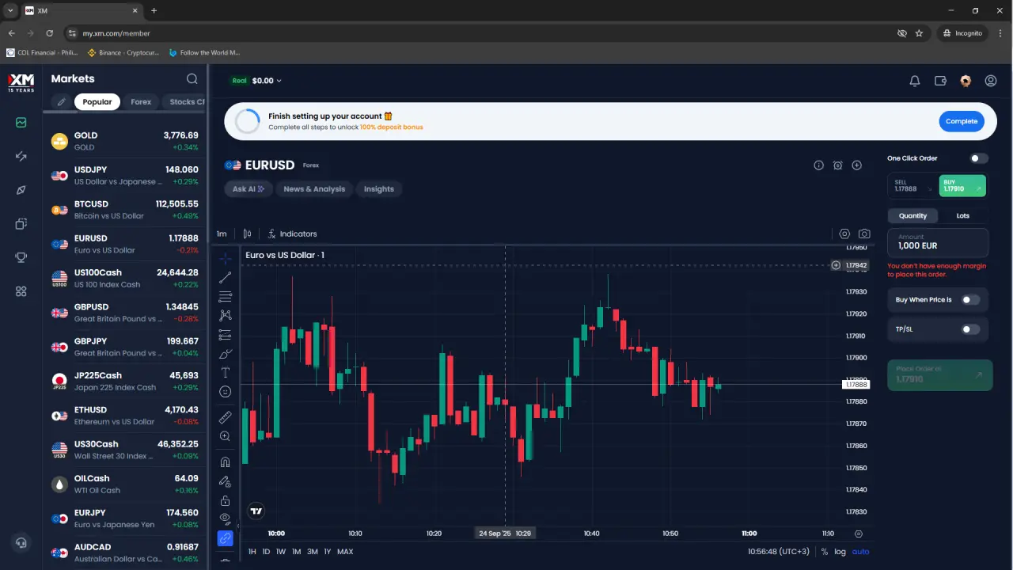Toggle magnet mode on chart

225,462
